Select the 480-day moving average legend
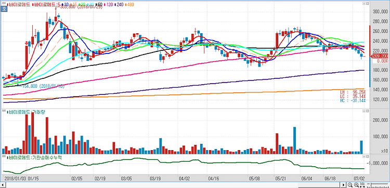390x188 pixels. click(x=129, y=5)
